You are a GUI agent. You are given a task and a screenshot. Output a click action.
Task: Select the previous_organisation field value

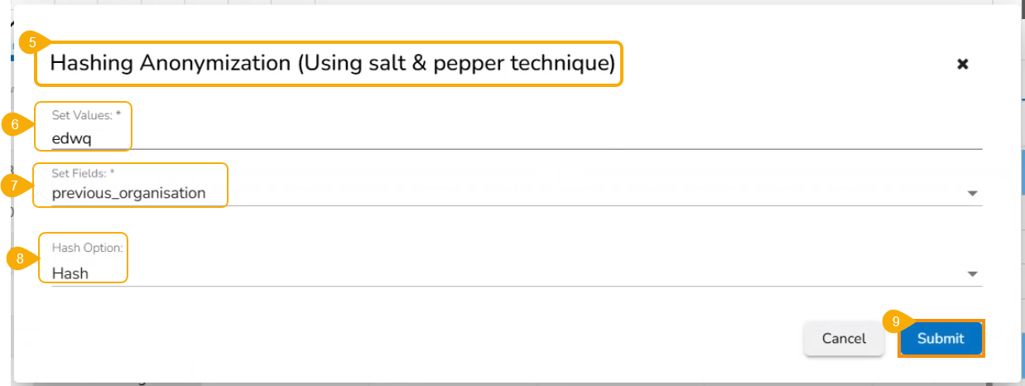tap(128, 193)
